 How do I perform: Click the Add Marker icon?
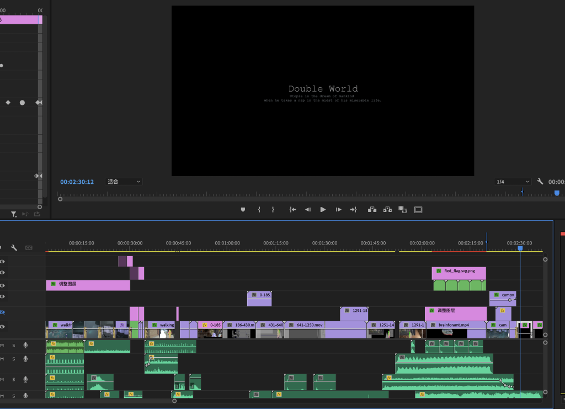pyautogui.click(x=243, y=210)
